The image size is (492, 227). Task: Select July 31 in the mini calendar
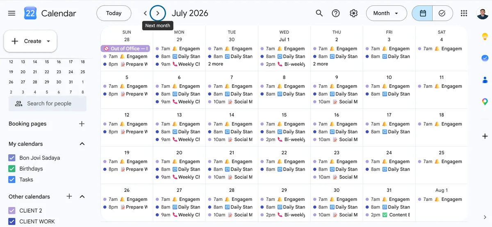pos(71,81)
